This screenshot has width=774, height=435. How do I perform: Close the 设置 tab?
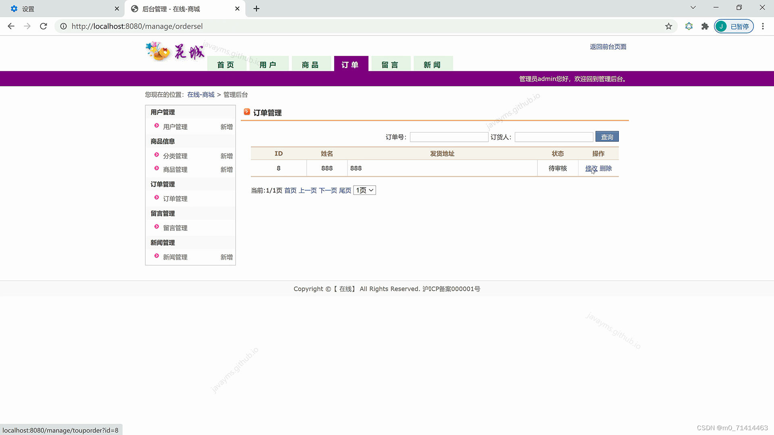click(x=117, y=8)
